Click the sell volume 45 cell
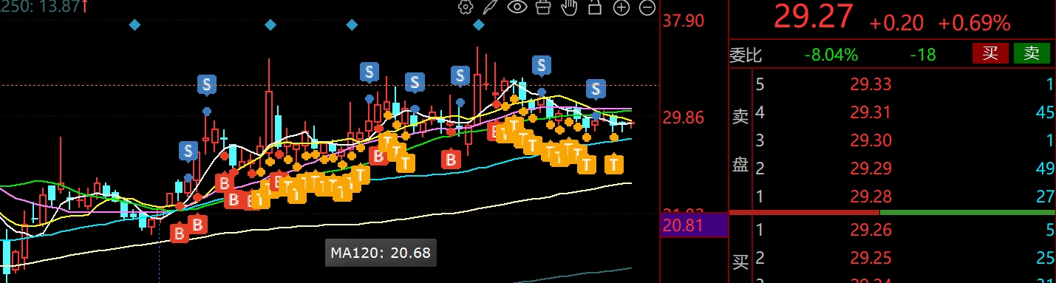The height and width of the screenshot is (283, 1056). (x=1044, y=112)
